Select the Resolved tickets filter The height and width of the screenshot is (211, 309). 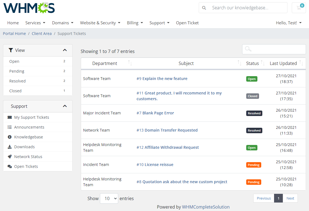17,81
